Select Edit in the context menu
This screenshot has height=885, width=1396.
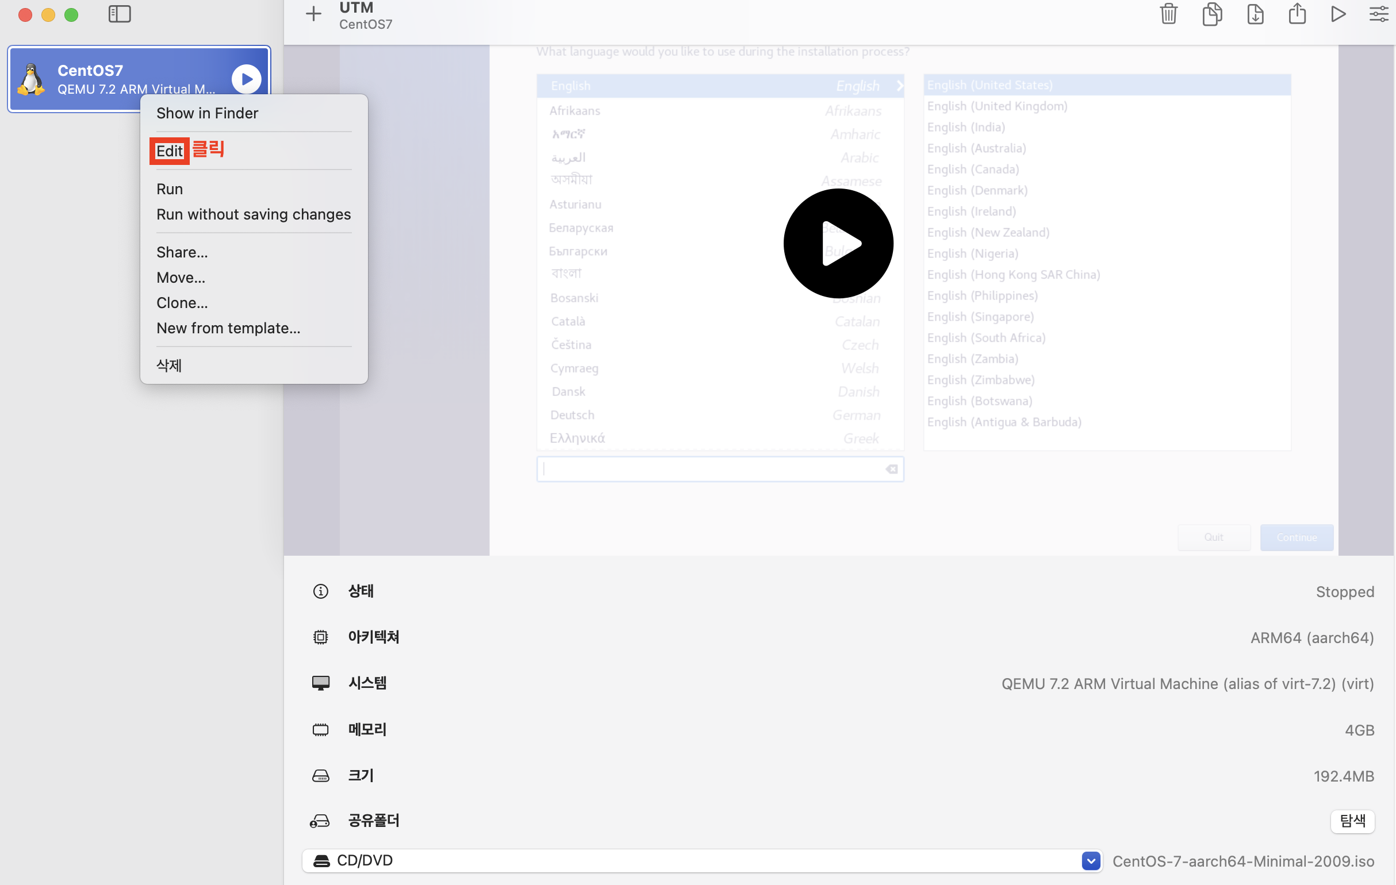(x=169, y=151)
